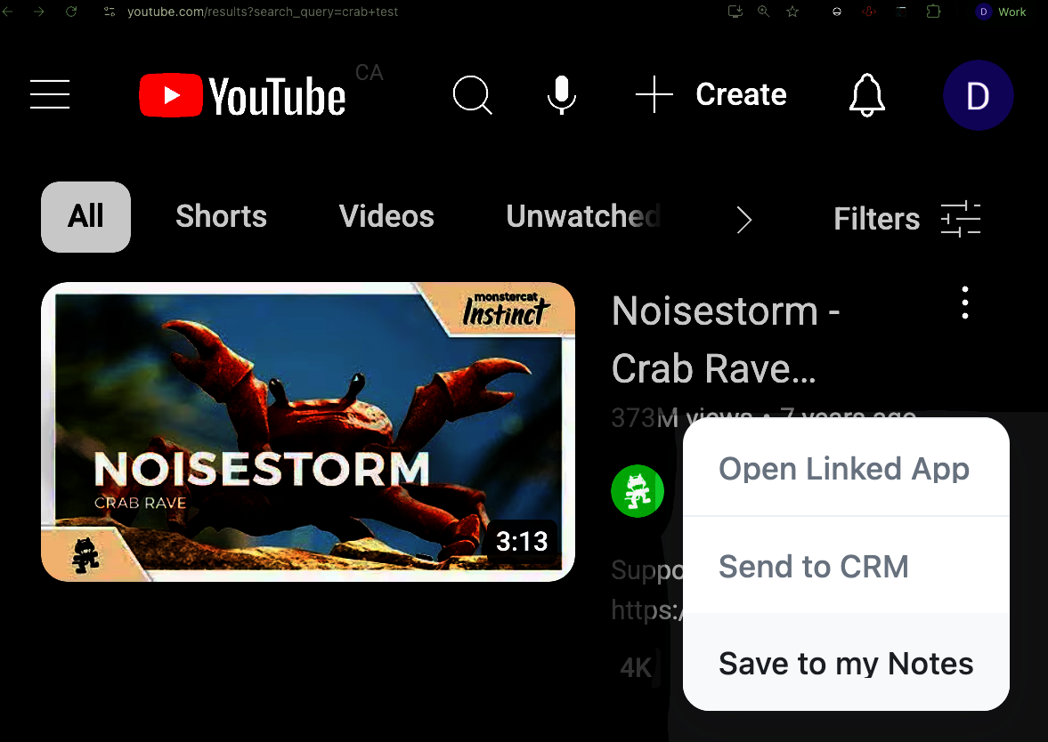
Task: Open the account menu with the D avatar
Action: pyautogui.click(x=978, y=95)
